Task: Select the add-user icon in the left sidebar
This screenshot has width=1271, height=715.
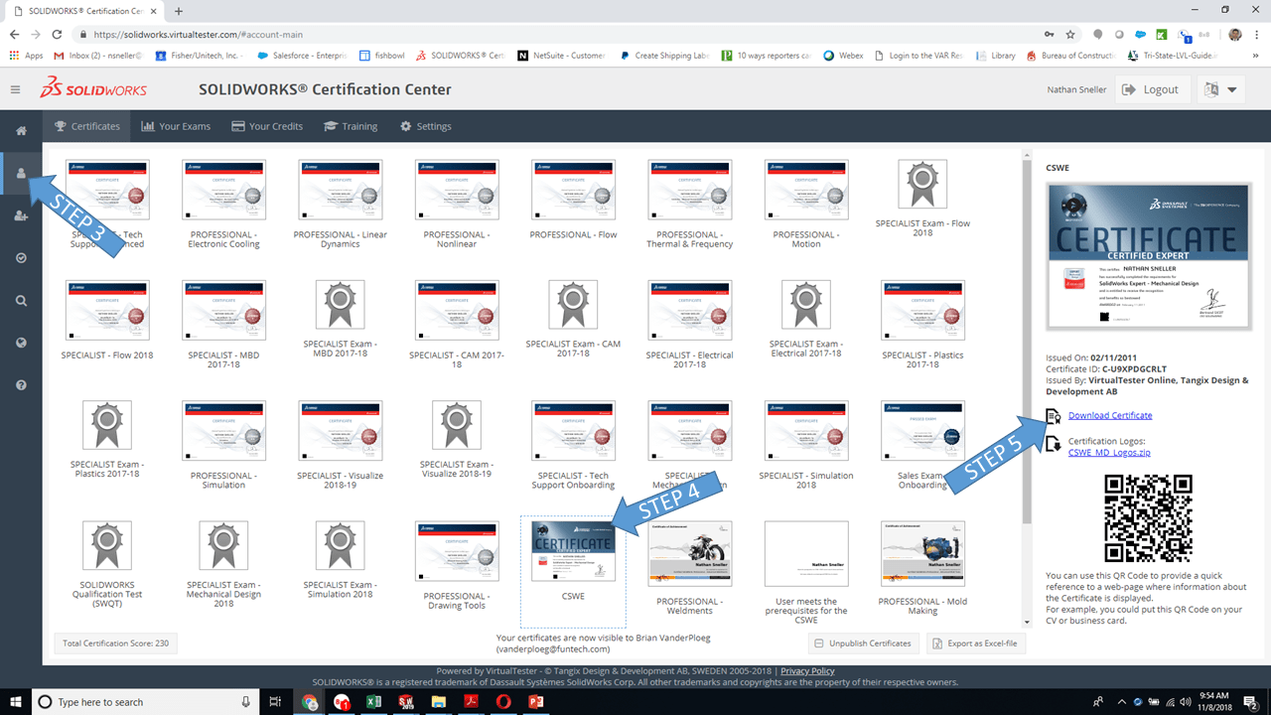Action: (x=21, y=215)
